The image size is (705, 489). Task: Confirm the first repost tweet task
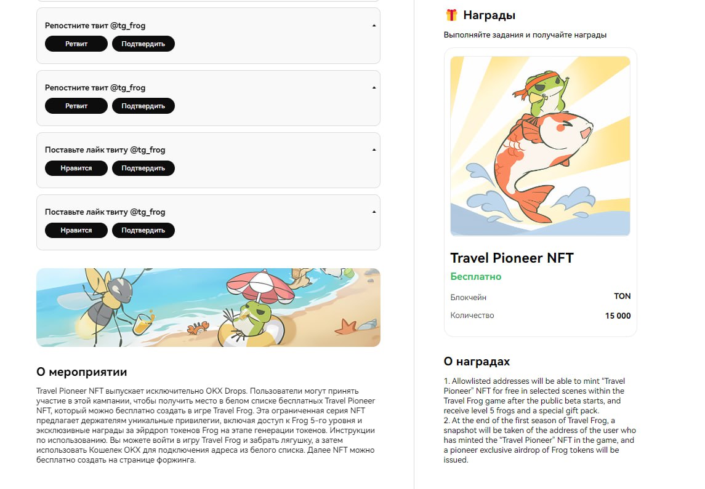pyautogui.click(x=143, y=44)
